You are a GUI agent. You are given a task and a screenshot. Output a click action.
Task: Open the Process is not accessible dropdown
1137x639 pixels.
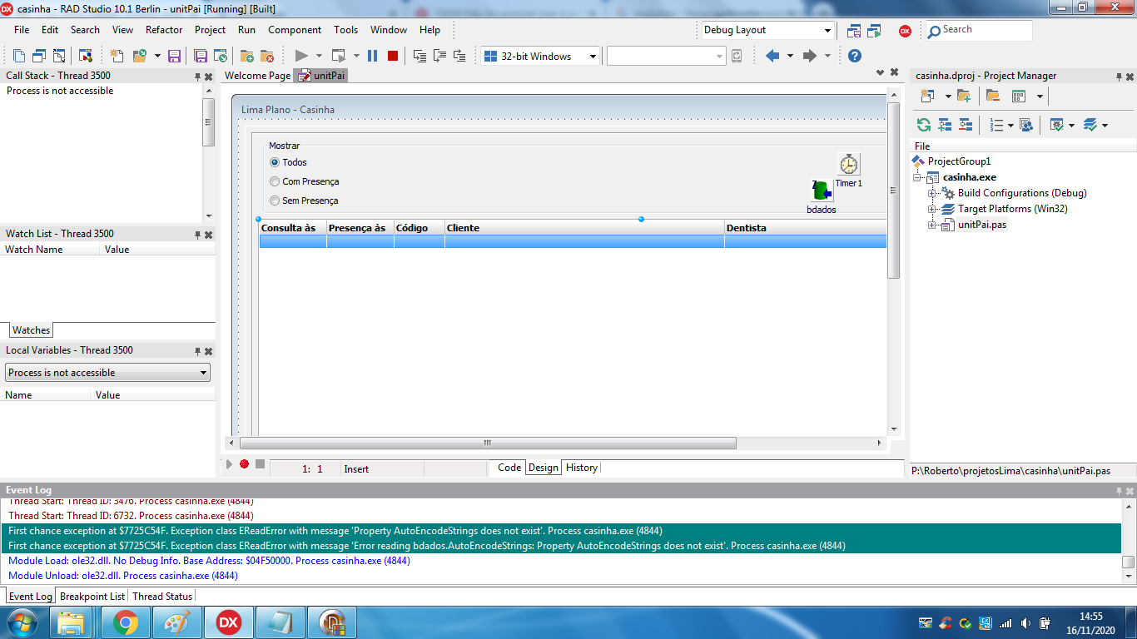203,373
